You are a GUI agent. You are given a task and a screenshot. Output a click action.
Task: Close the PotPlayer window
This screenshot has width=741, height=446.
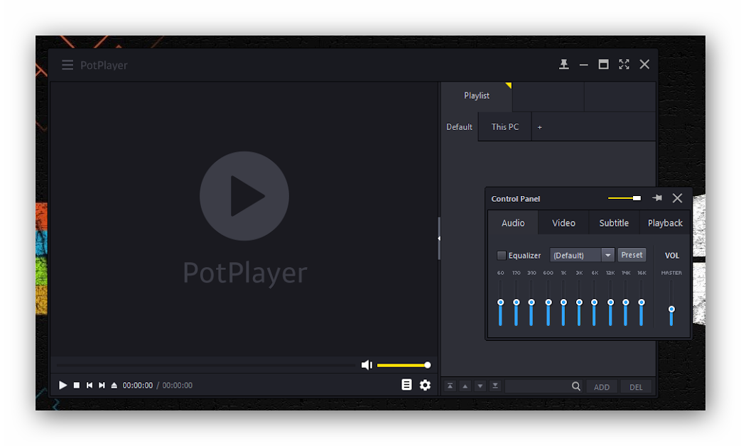[644, 64]
